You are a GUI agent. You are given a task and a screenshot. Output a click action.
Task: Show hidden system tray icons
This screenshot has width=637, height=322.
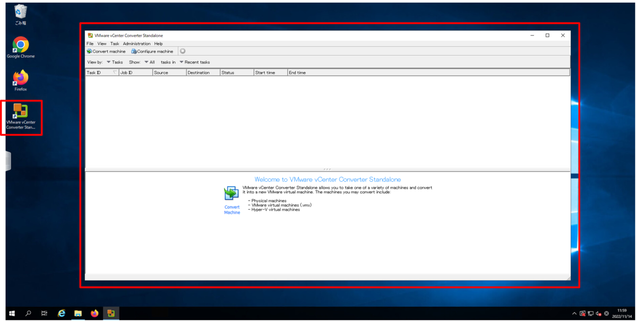click(574, 314)
